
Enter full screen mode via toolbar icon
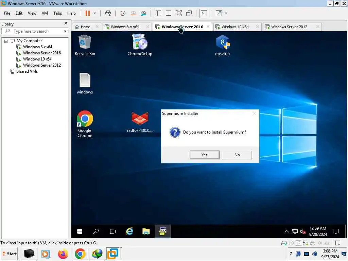point(179,13)
